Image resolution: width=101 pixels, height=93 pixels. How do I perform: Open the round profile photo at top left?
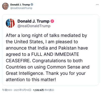(x=5, y=6)
